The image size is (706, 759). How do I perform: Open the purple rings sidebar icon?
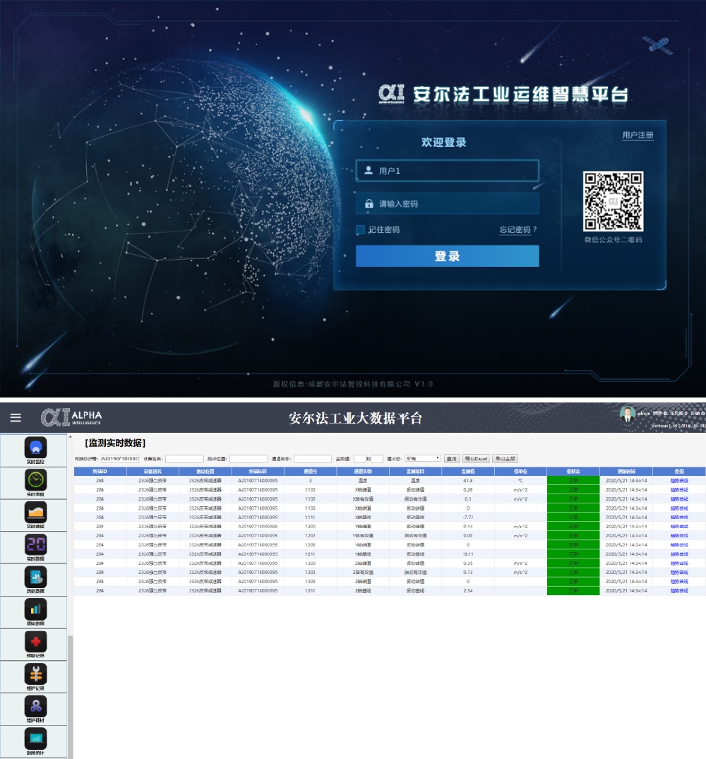[36, 706]
